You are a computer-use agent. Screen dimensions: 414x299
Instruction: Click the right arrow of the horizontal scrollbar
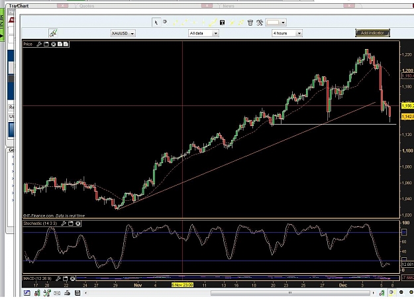tap(373, 293)
